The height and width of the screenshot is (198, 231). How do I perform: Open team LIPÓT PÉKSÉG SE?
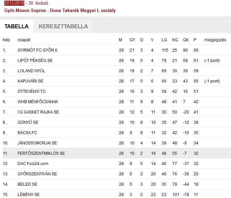[x=35, y=61]
